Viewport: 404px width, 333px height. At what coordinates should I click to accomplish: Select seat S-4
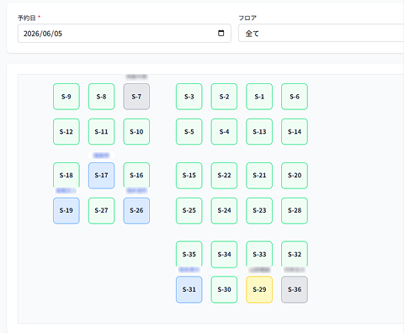[x=224, y=131]
